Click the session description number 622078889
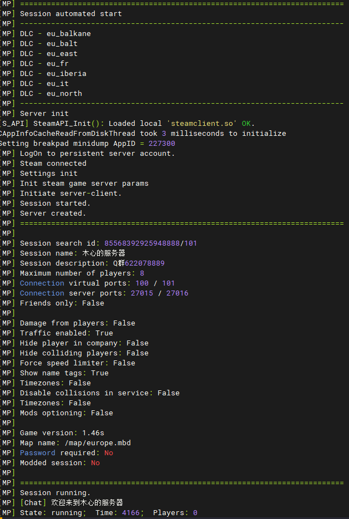Viewport: 349px width, 519px height. (144, 263)
